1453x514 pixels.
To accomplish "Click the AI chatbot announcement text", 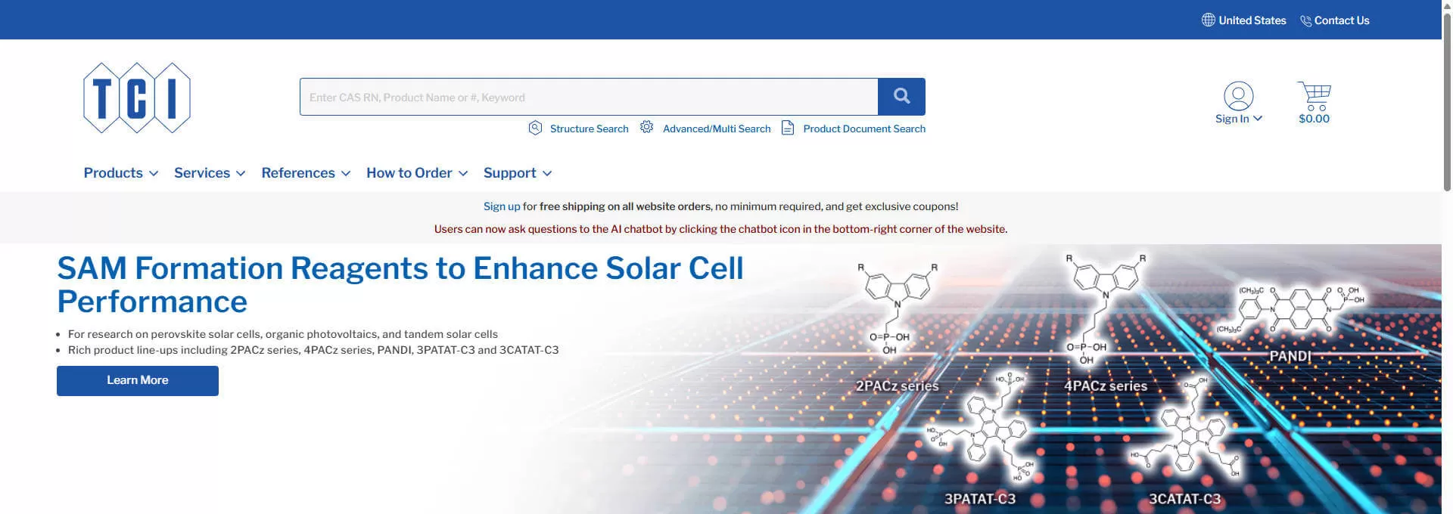I will [x=720, y=229].
